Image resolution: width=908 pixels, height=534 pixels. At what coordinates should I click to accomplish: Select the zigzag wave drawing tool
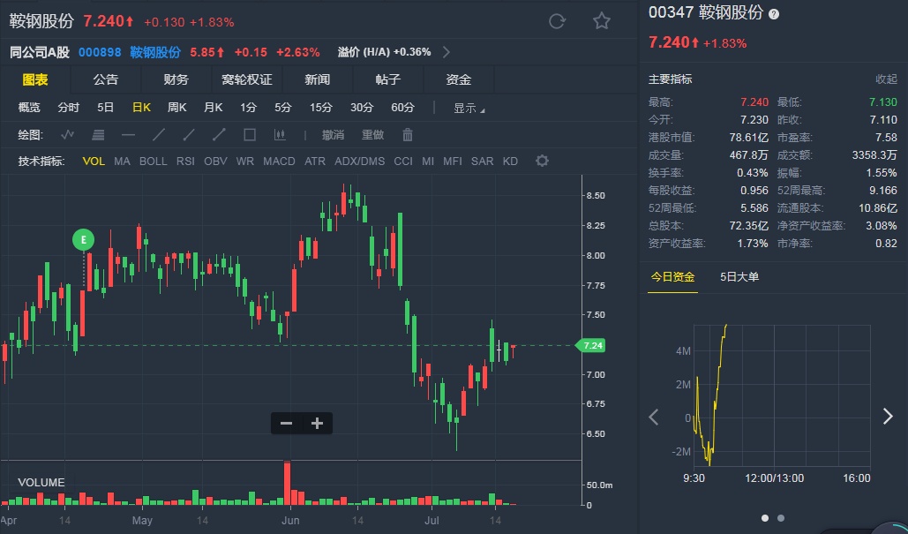(68, 135)
